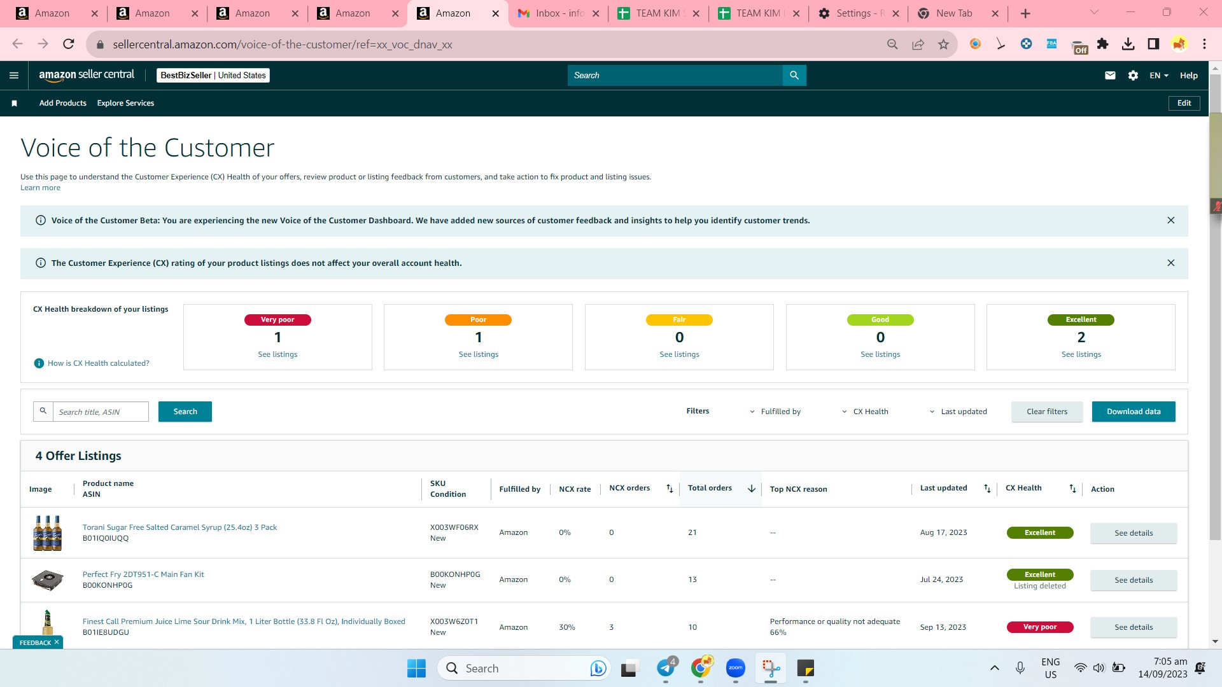Click the teal Search button for listings
The height and width of the screenshot is (687, 1222).
(185, 412)
